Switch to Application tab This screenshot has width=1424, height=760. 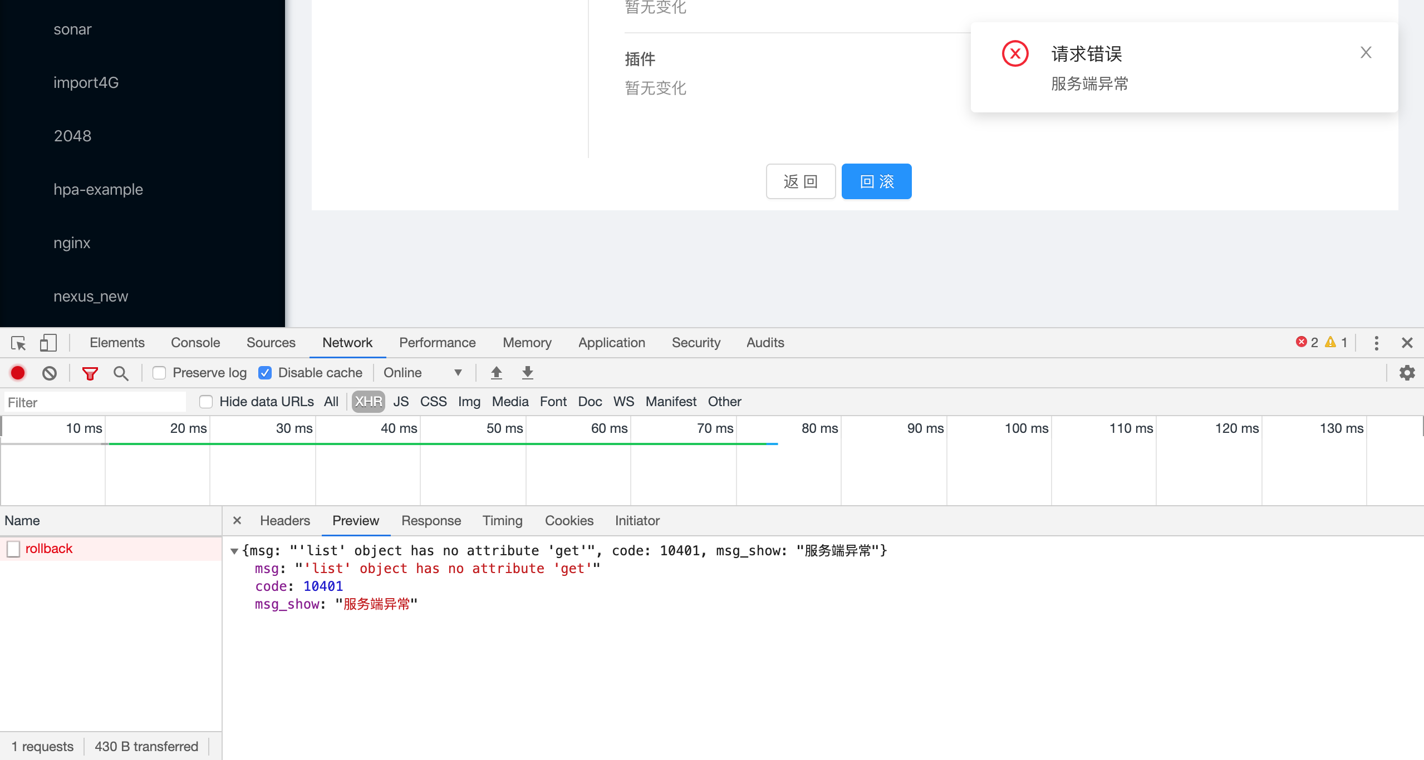pos(612,343)
